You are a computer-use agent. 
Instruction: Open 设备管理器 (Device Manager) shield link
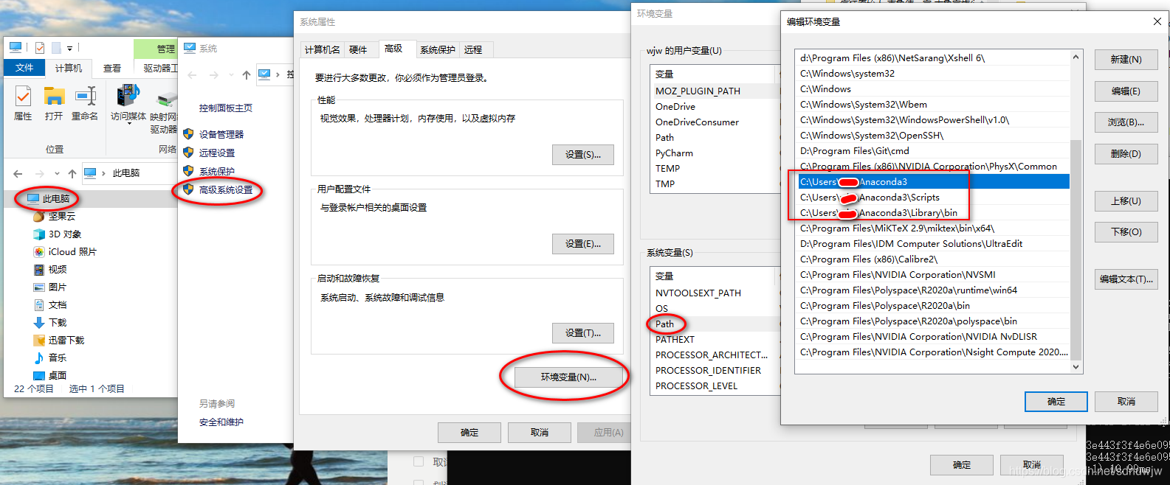coord(221,134)
